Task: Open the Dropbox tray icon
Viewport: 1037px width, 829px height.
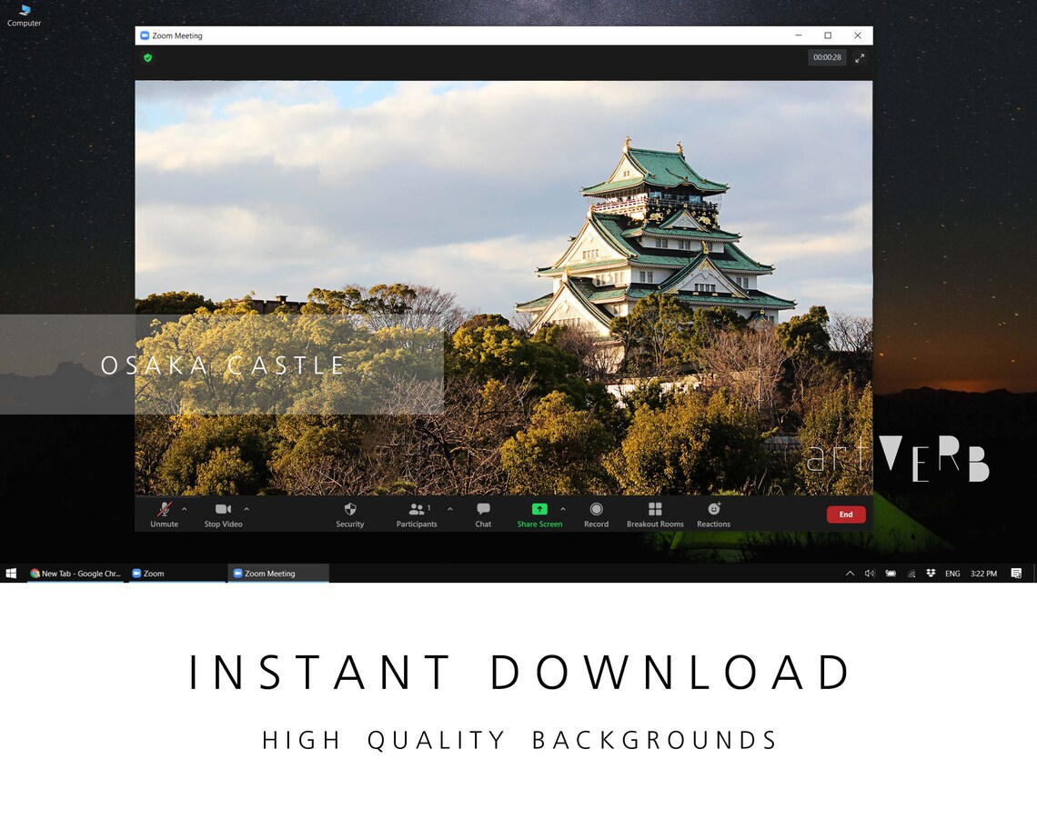Action: [931, 574]
